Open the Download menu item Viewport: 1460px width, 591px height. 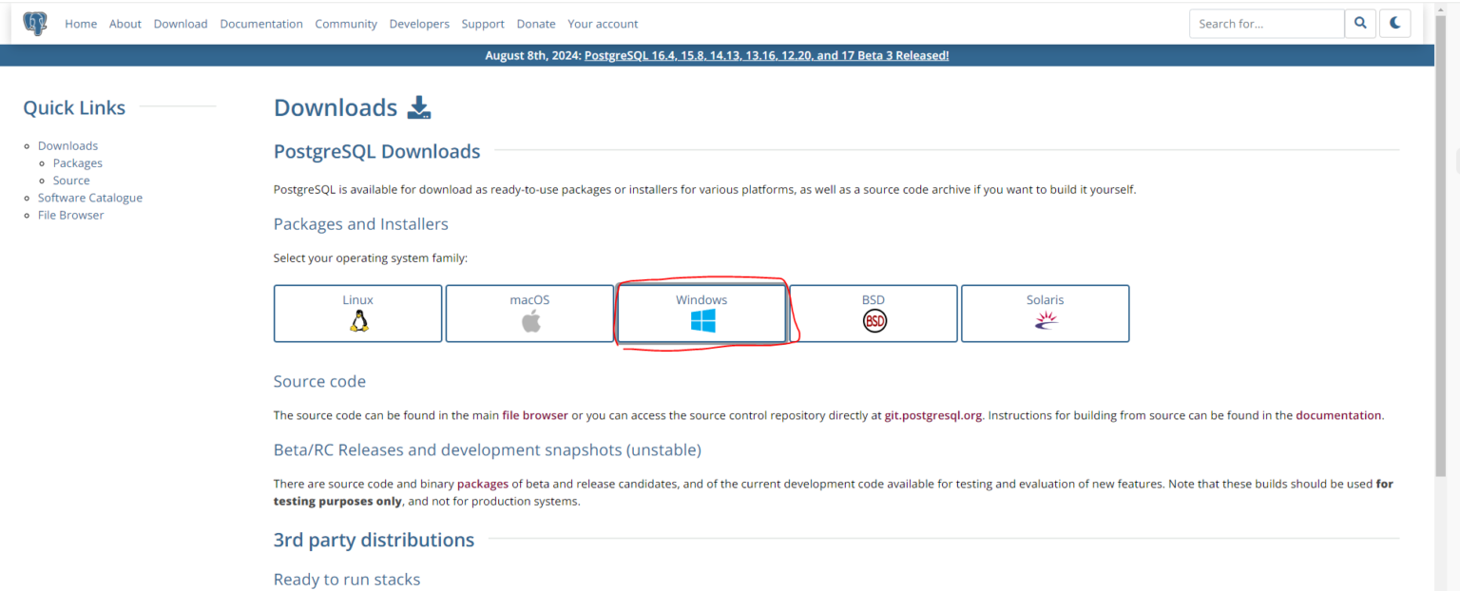(181, 24)
